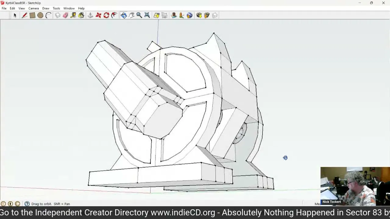Pick the Rectangle drawing tool
This screenshot has width=390, height=219.
[32, 15]
